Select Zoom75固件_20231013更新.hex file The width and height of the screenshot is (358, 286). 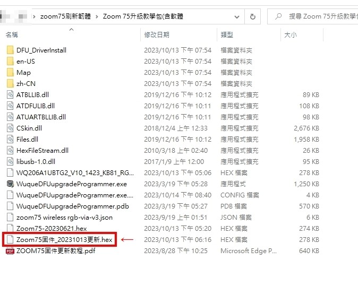(64, 240)
